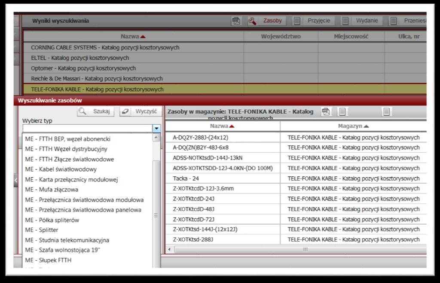Viewport: 440px width, 283px height.
Task: Select resource Z-XOTKtcdD-24J
Action: 223,199
